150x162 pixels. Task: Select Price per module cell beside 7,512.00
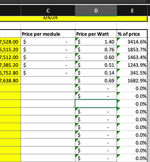[x=48, y=57]
